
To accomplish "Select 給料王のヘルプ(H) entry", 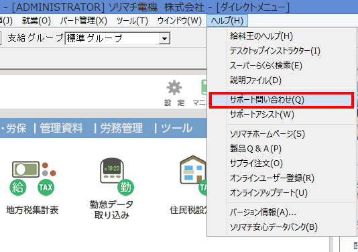I will 261,36.
